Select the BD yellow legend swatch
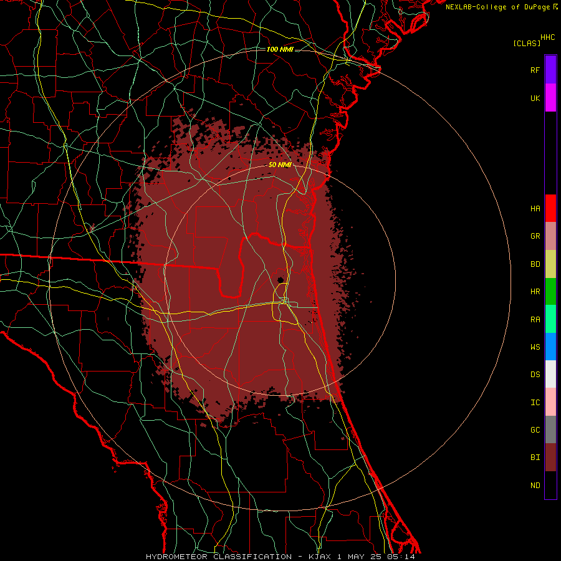The width and height of the screenshot is (561, 561). pos(550,264)
